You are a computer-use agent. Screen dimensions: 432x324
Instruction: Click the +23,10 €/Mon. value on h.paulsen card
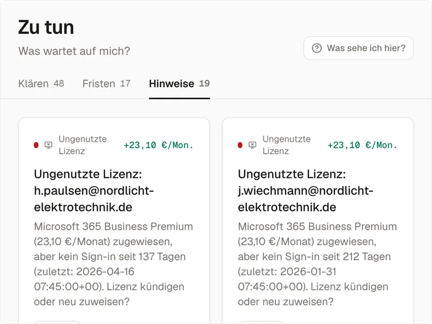159,145
